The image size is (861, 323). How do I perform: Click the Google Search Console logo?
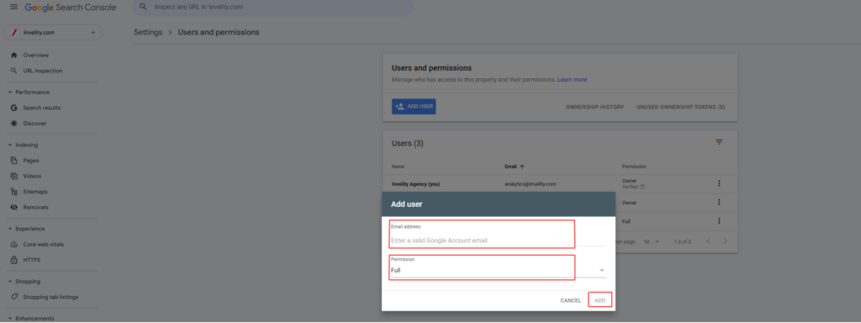pos(71,7)
